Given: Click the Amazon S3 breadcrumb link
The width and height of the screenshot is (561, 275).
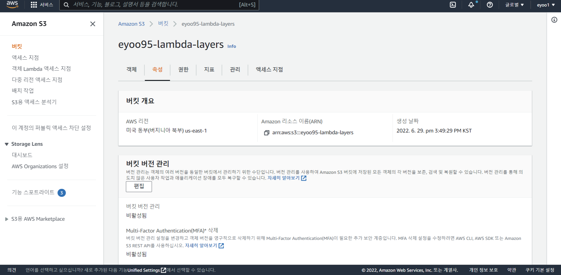Looking at the screenshot, I should [131, 24].
